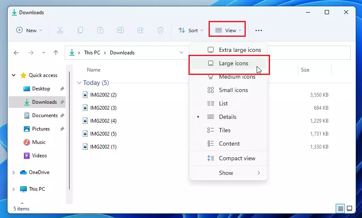Click the IMG2002 (2) file icon
Screen dimensions: 362x218
pyautogui.click(x=85, y=95)
